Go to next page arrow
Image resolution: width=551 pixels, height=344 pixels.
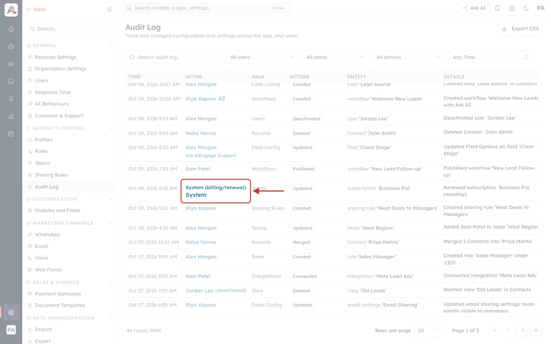click(x=523, y=330)
